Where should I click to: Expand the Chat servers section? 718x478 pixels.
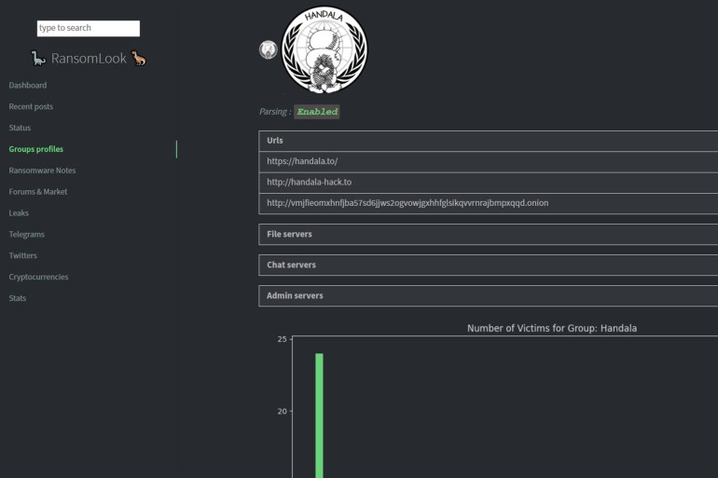click(488, 265)
